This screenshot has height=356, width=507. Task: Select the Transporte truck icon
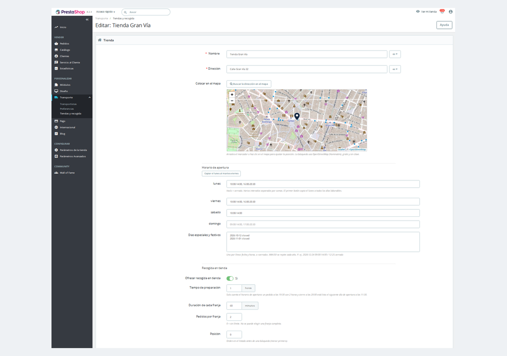click(x=56, y=97)
